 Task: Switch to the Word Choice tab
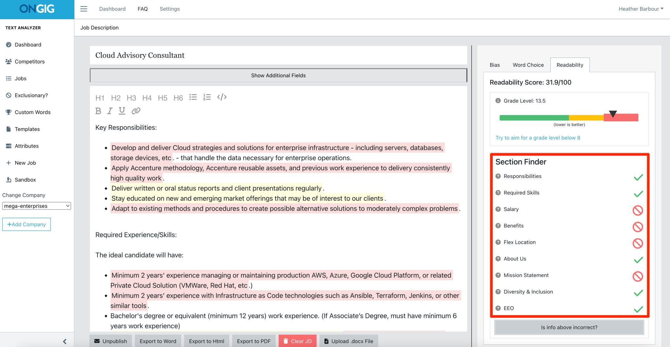(x=528, y=65)
